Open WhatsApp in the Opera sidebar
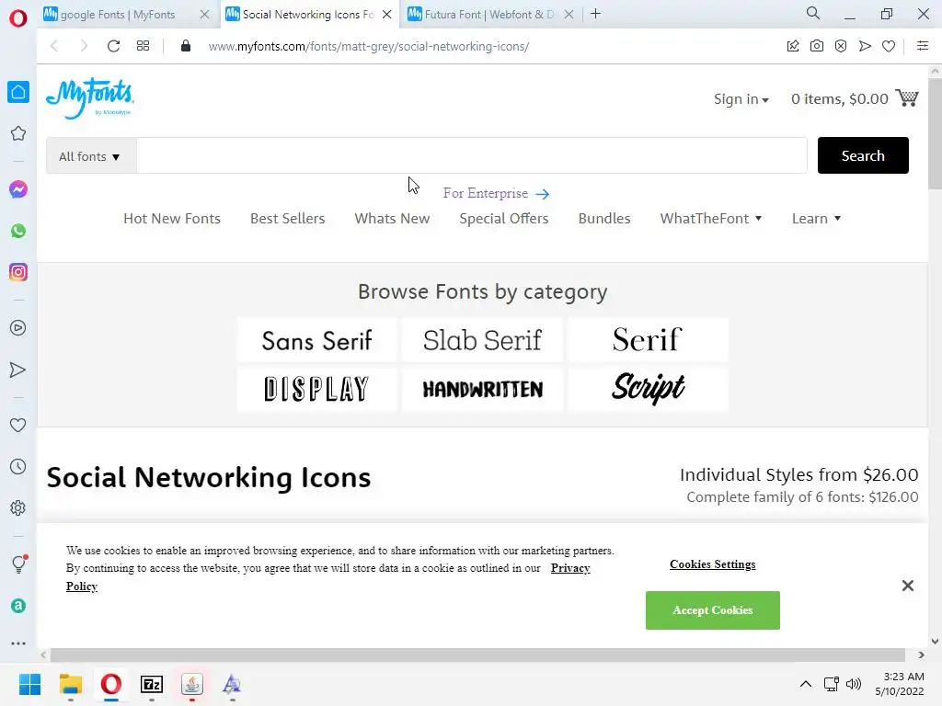Image resolution: width=942 pixels, height=706 pixels. coord(18,231)
